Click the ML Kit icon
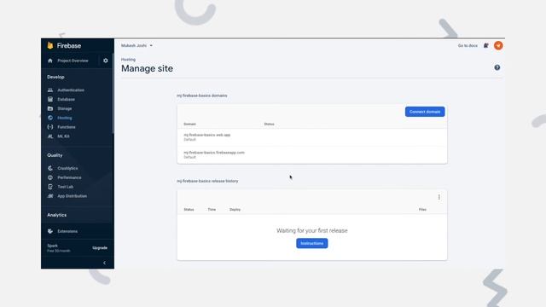 [50, 136]
